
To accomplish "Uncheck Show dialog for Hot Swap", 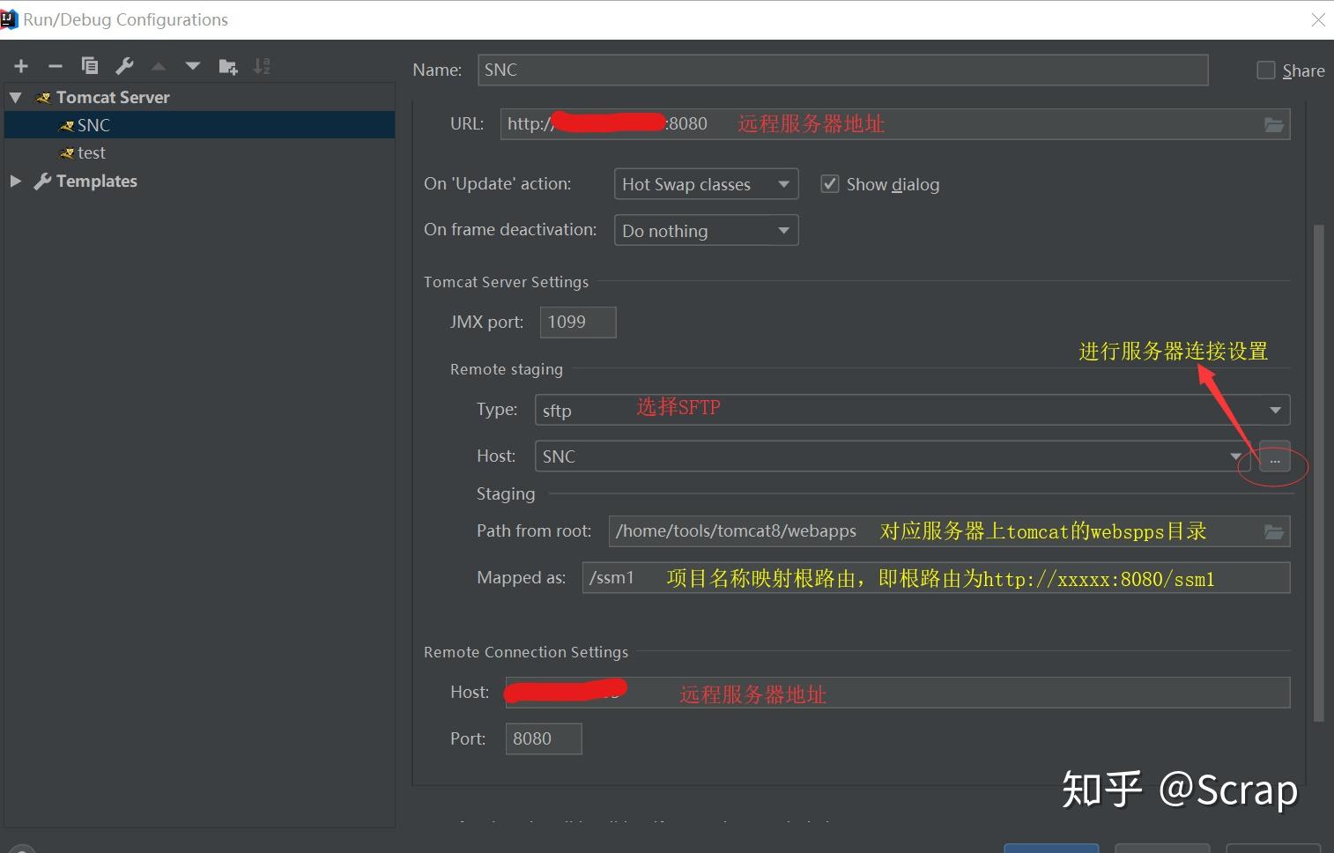I will pos(829,183).
